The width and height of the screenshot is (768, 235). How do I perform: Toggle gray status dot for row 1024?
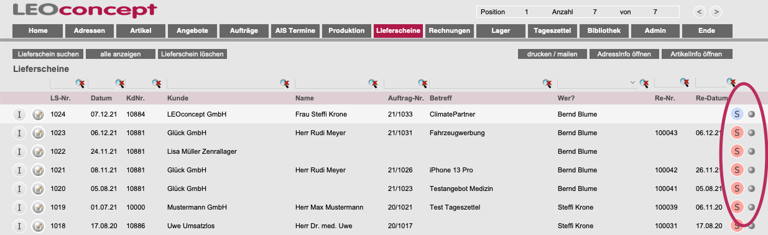point(751,114)
